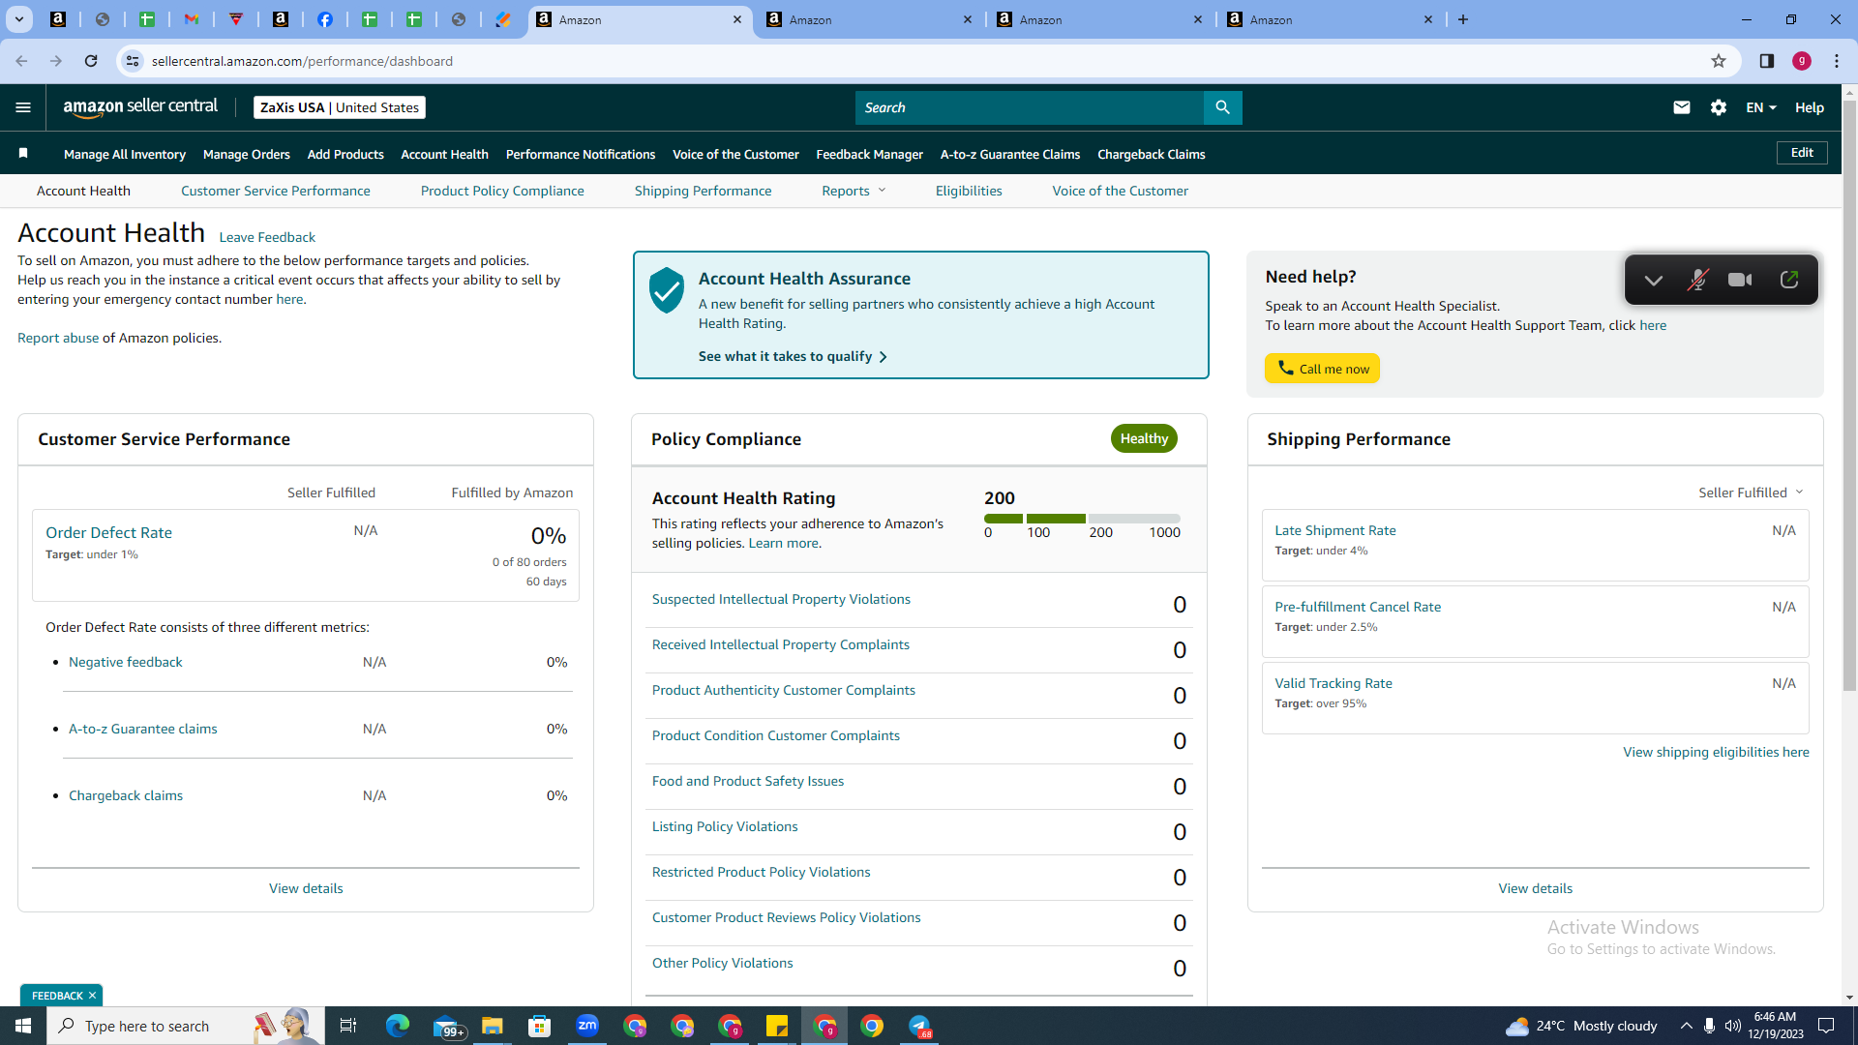1858x1045 pixels.
Task: Open Microsoft Store from taskbar
Action: point(540,1026)
